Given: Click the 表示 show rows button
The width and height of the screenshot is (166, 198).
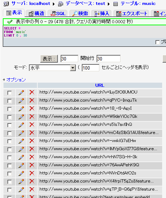Looking at the screenshot, I should pyautogui.click(x=49, y=59).
